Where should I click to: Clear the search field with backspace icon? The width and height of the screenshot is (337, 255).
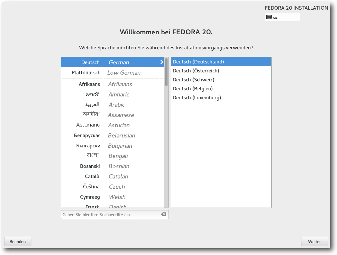tap(164, 214)
